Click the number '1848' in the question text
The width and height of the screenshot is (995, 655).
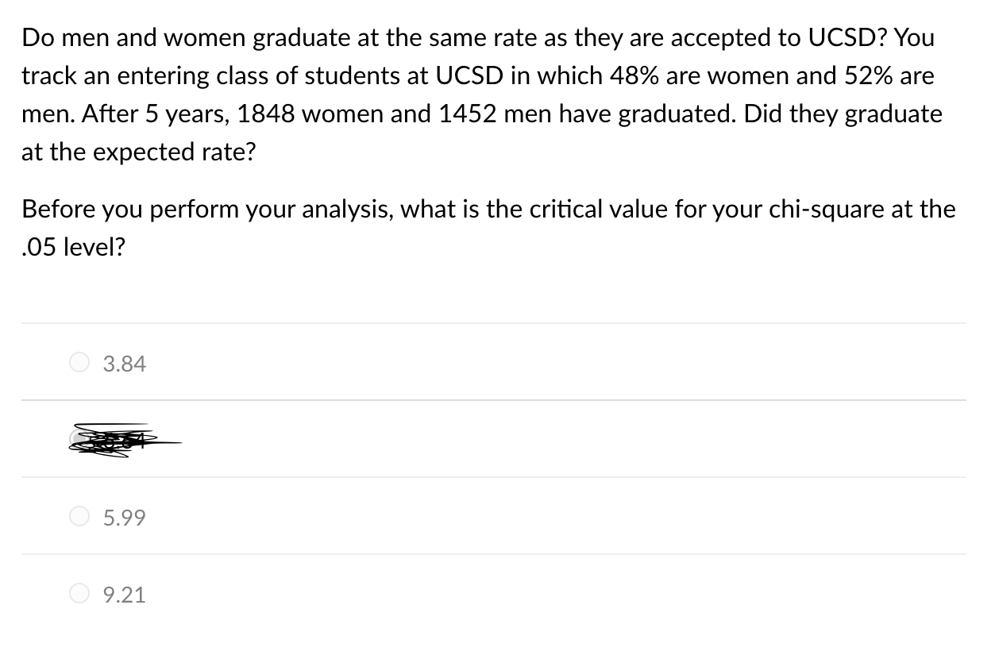pyautogui.click(x=266, y=114)
